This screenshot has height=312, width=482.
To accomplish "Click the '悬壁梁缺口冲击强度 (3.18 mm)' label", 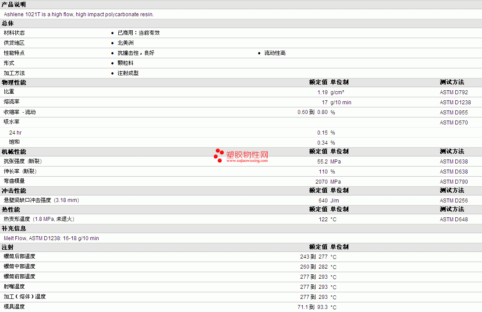I will 42,200.
